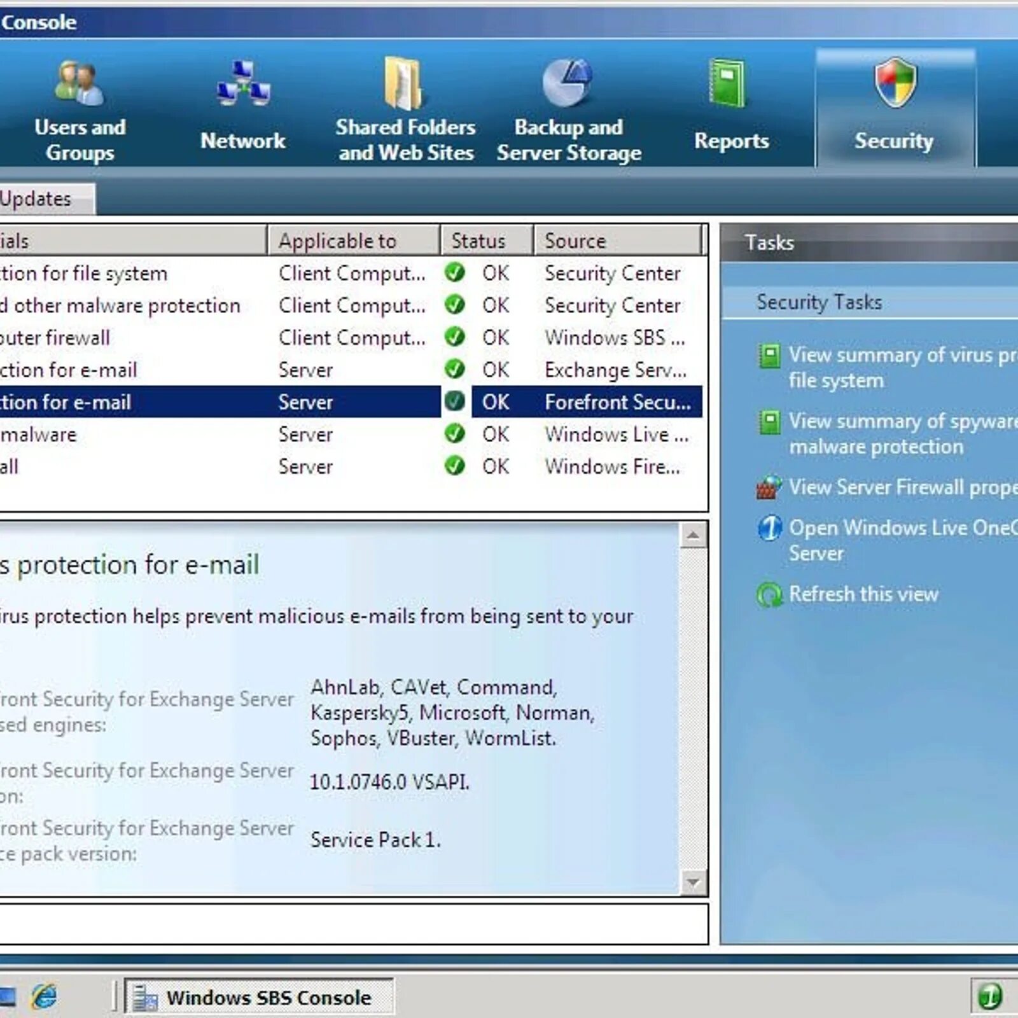Click the spyware summary report icon
1018x1018 pixels.
(769, 422)
